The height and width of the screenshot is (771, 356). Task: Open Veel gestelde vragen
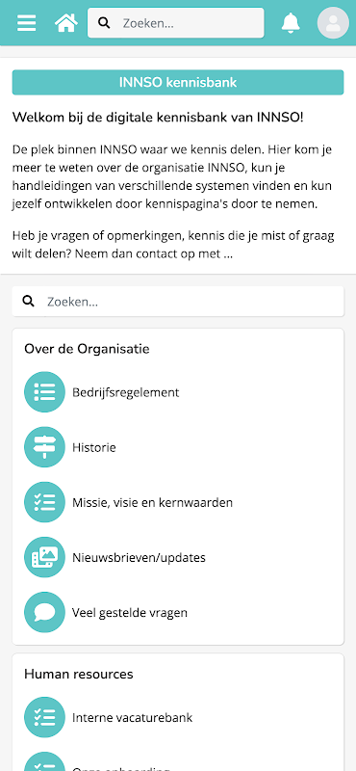[130, 613]
